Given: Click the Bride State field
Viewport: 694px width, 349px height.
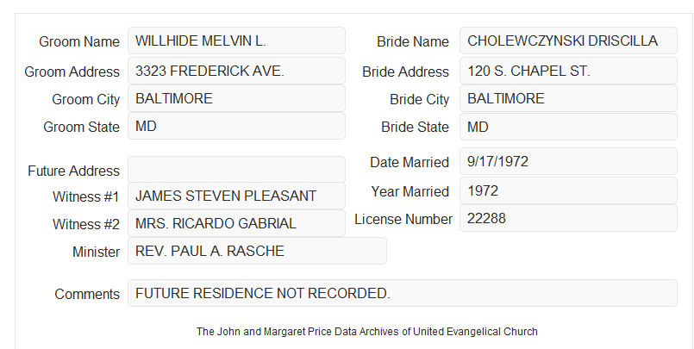Looking at the screenshot, I should (x=568, y=127).
